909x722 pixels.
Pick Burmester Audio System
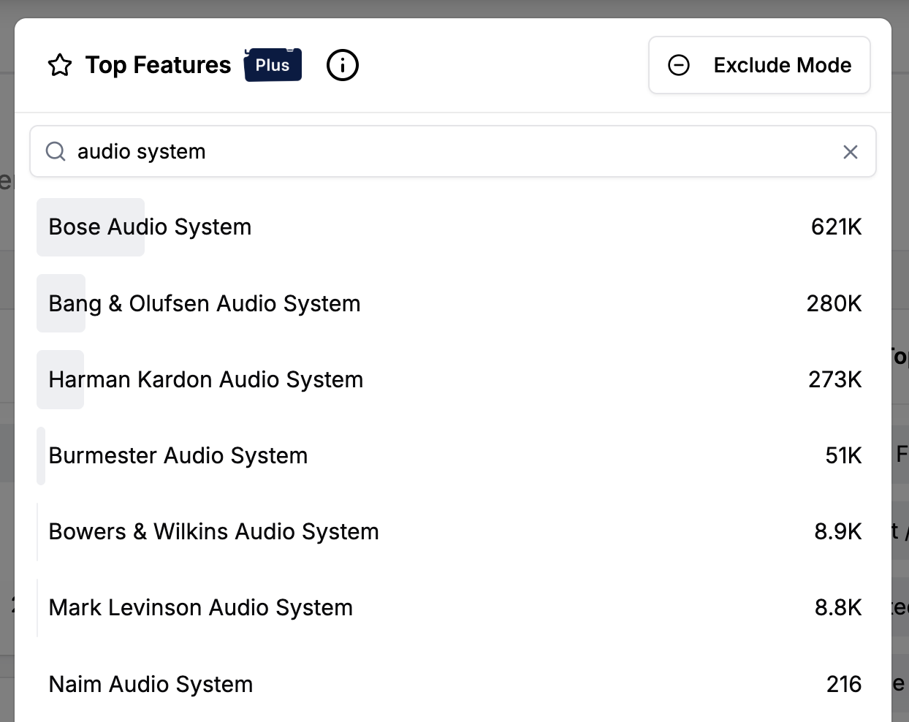click(x=453, y=455)
